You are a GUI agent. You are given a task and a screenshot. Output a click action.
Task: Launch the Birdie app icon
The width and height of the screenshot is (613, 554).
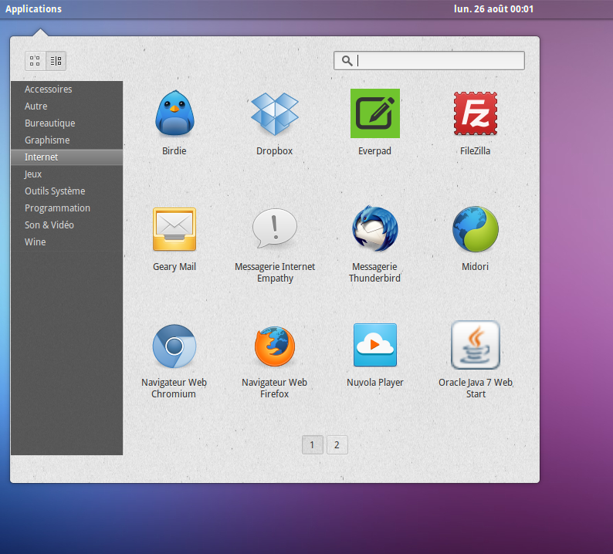174,113
